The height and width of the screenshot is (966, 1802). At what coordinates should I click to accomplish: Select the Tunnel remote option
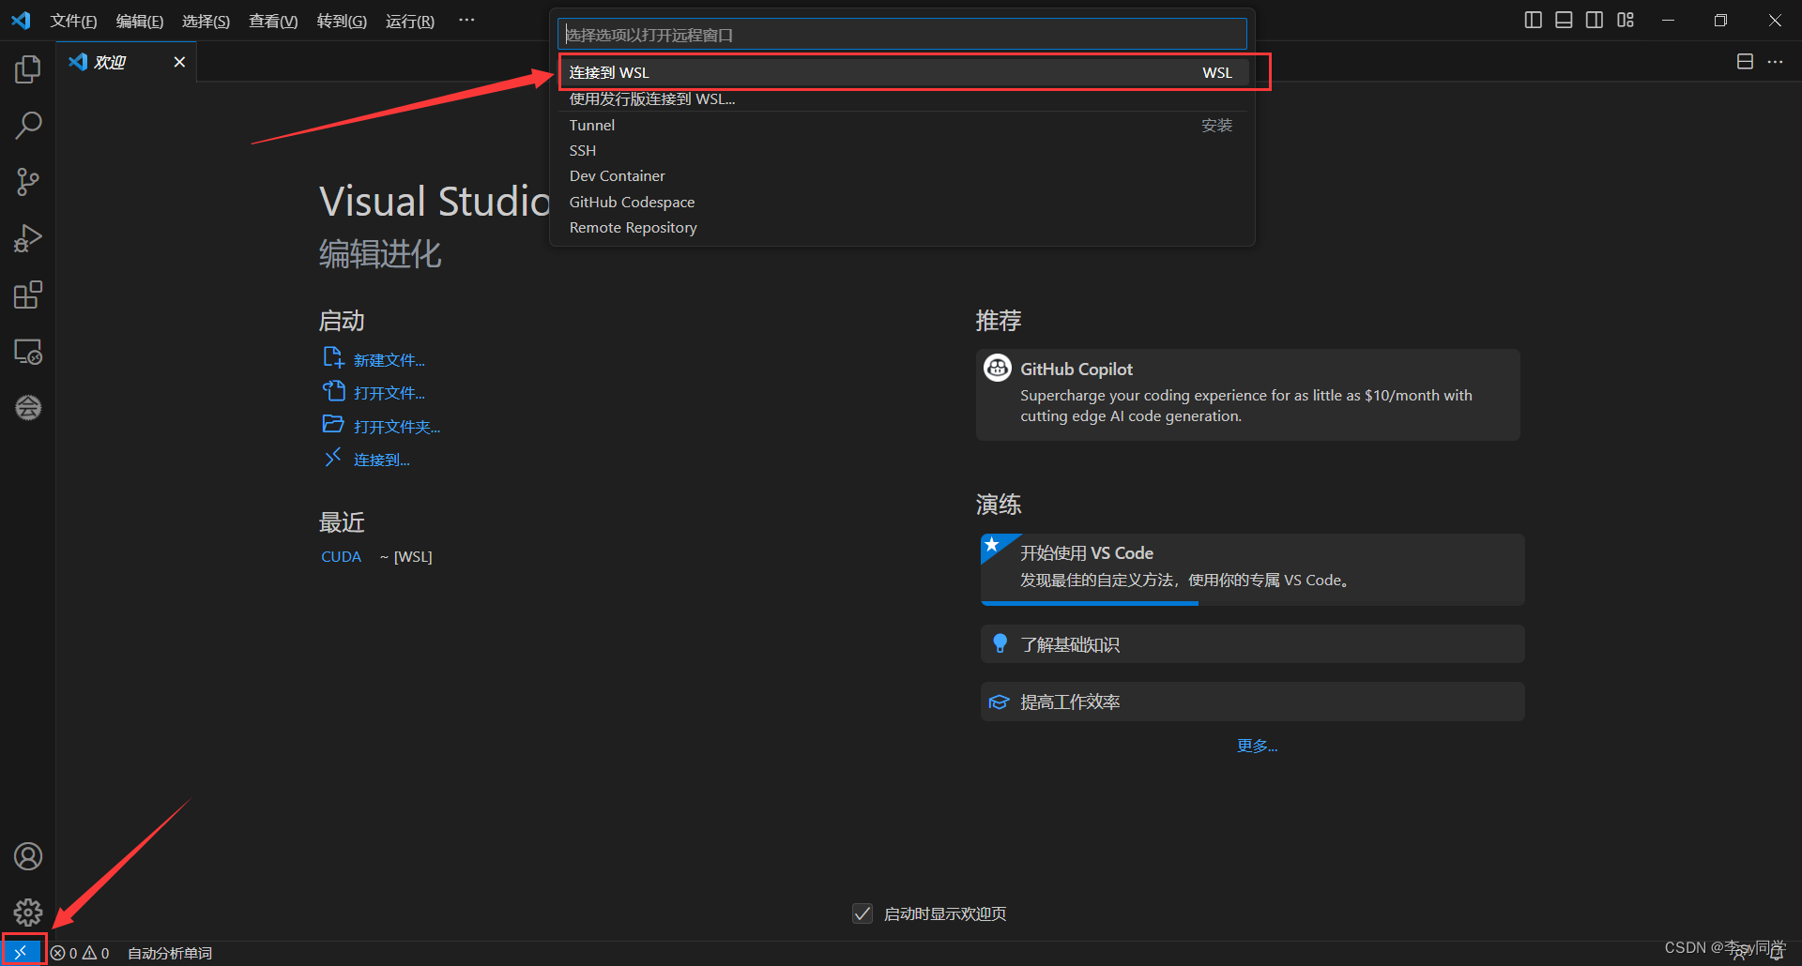(x=902, y=125)
